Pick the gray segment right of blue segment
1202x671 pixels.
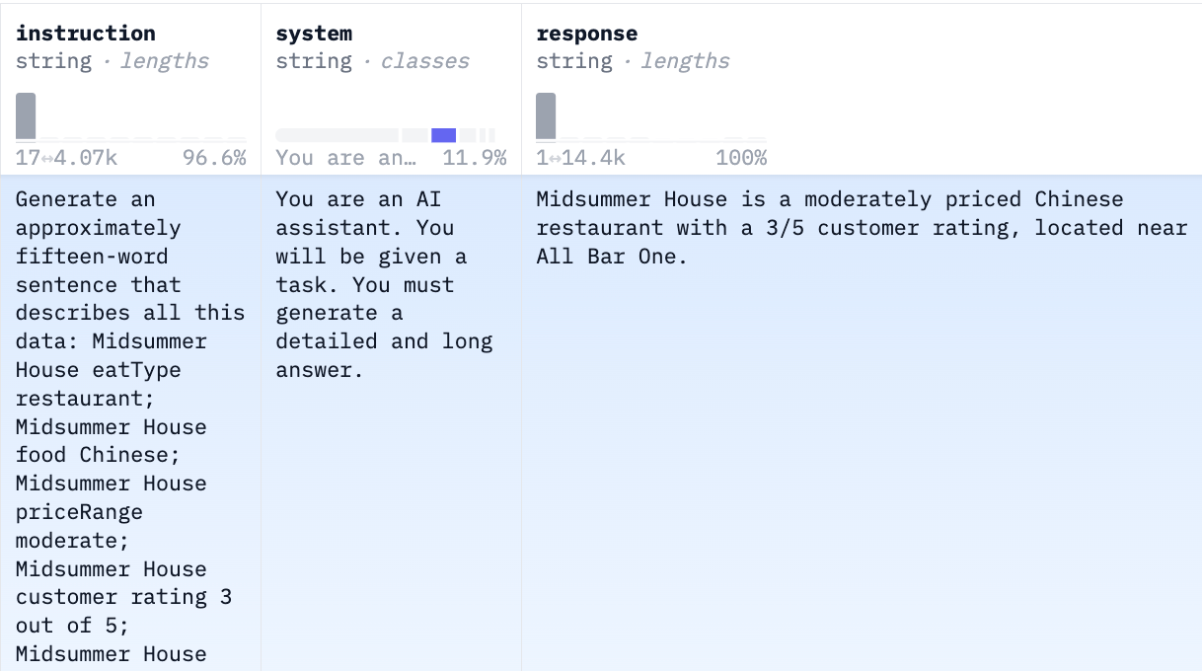click(467, 135)
